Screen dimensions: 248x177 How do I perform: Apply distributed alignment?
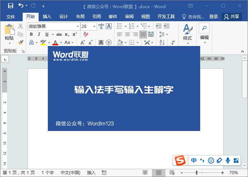pyautogui.click(x=151, y=34)
